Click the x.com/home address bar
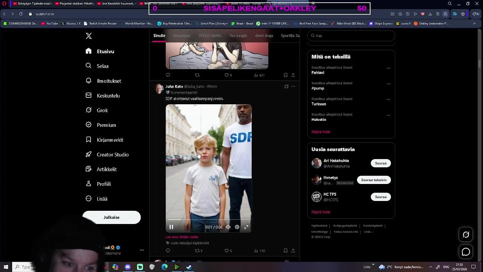Image resolution: width=483 pixels, height=272 pixels. pos(45,14)
